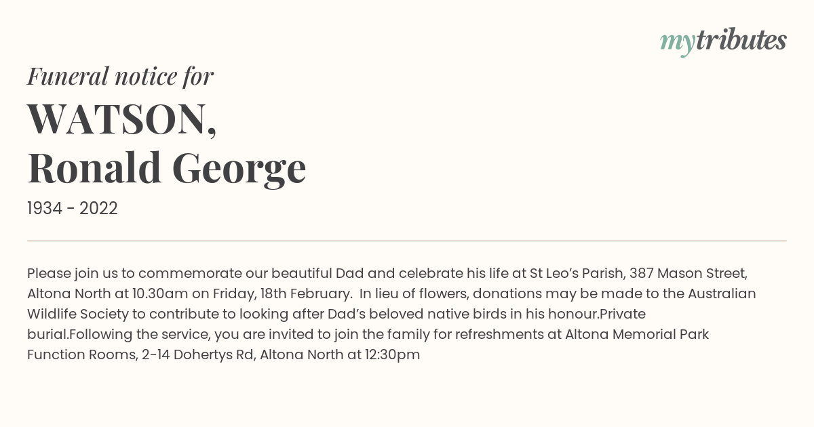Image resolution: width=814 pixels, height=427 pixels.
Task: Click the "Funeral notice for" heading
Action: pos(120,76)
